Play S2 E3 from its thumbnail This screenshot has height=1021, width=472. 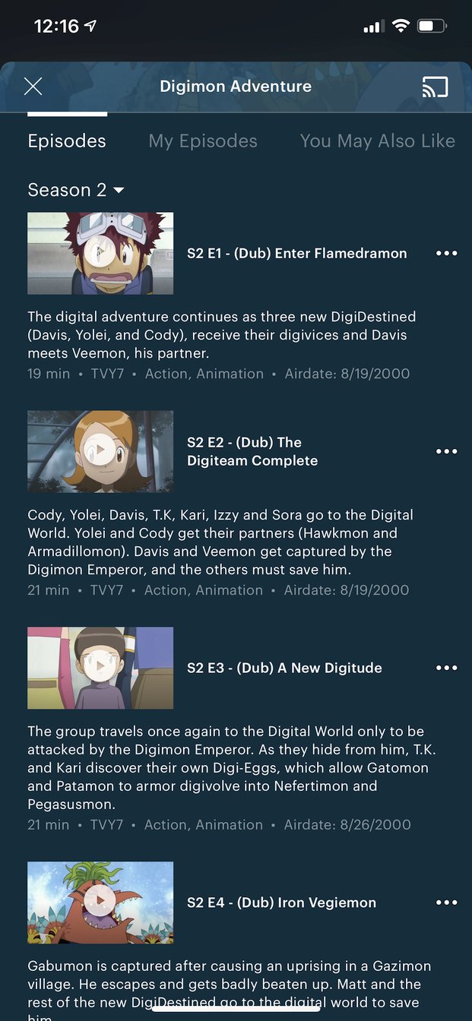pos(100,669)
